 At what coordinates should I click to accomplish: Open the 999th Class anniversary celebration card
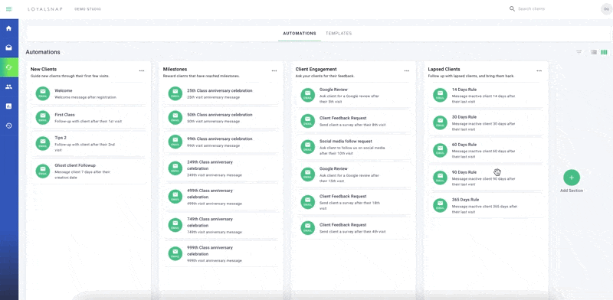[x=221, y=254]
